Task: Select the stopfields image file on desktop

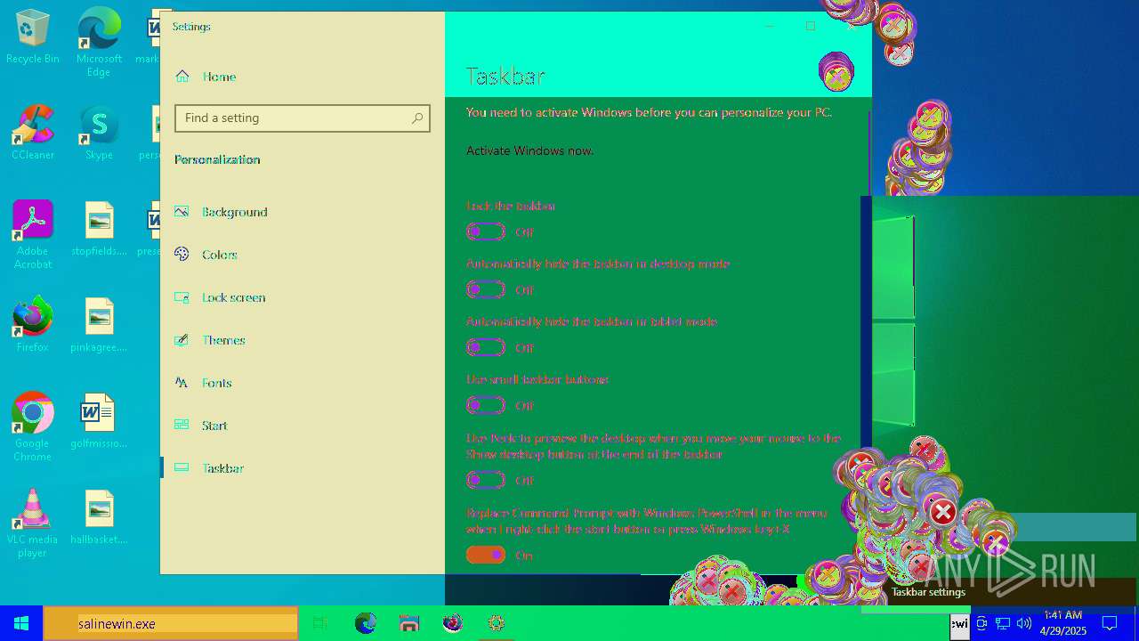Action: point(99,229)
